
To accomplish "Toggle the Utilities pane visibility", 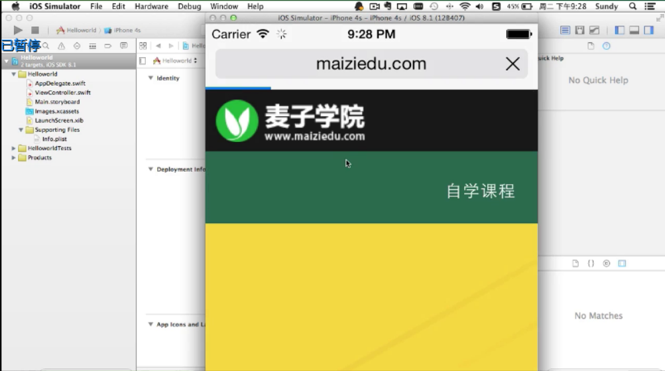I will pos(649,30).
